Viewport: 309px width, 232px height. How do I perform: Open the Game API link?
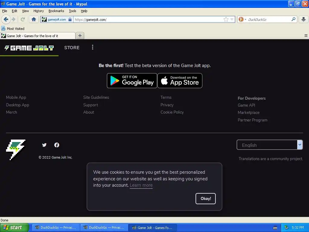pyautogui.click(x=246, y=105)
